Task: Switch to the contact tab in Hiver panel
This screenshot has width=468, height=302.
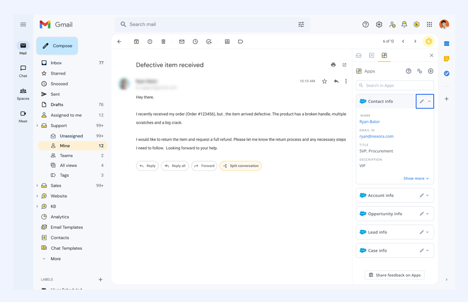Action: pyautogui.click(x=371, y=55)
